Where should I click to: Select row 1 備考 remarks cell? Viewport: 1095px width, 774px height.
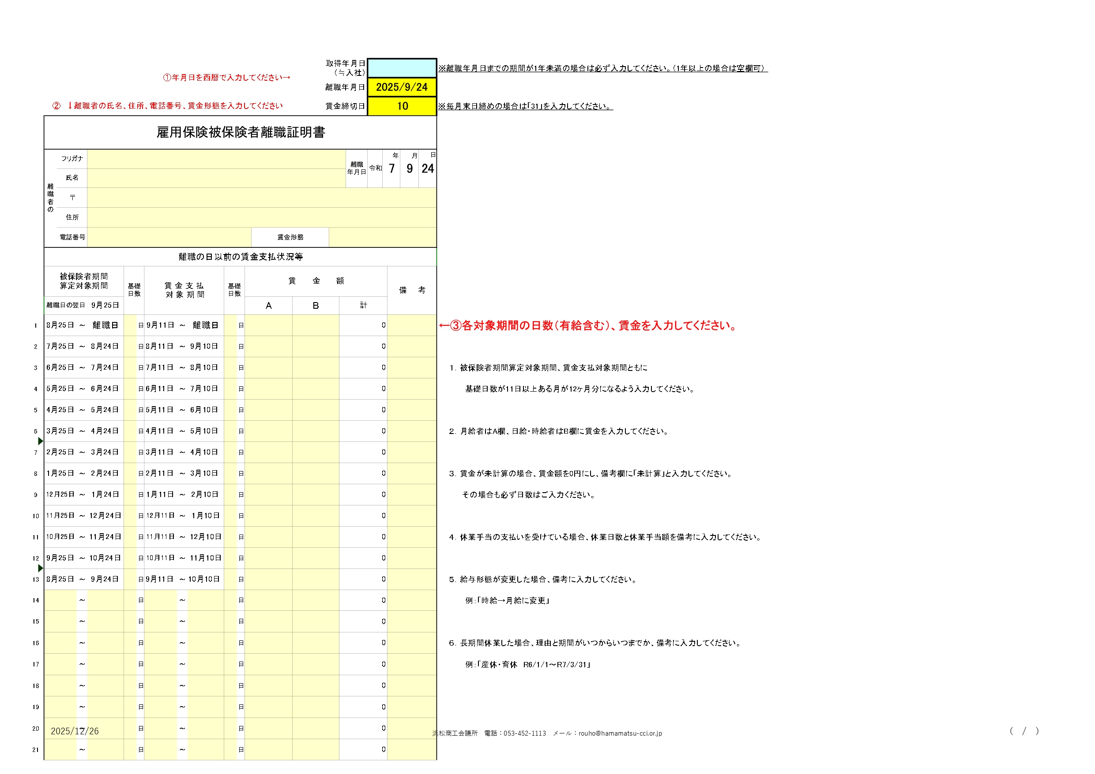(412, 325)
